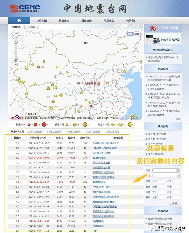Image resolution: width=189 pixels, height=233 pixels.
Task: Switch map to 卫星 satellite view
Action: point(137,34)
